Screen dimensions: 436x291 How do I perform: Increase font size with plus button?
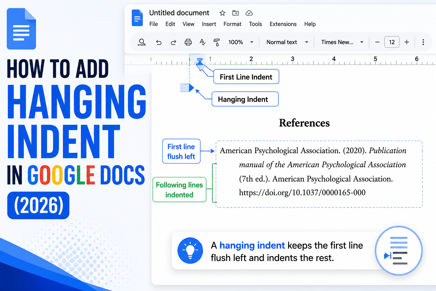[407, 42]
